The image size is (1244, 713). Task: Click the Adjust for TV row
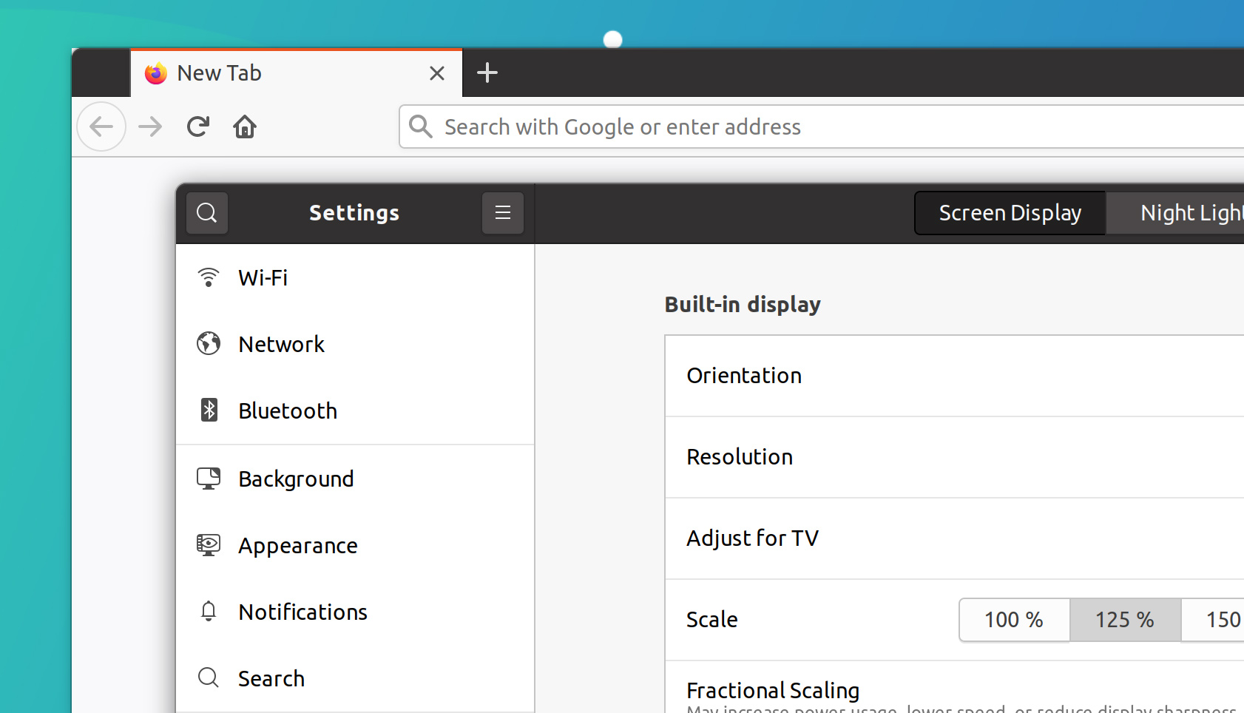[x=955, y=538]
